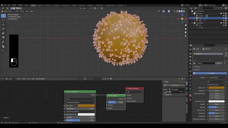The image size is (228, 128).
Task: Collapse the Collection tree in outliner
Action: coord(192,14)
